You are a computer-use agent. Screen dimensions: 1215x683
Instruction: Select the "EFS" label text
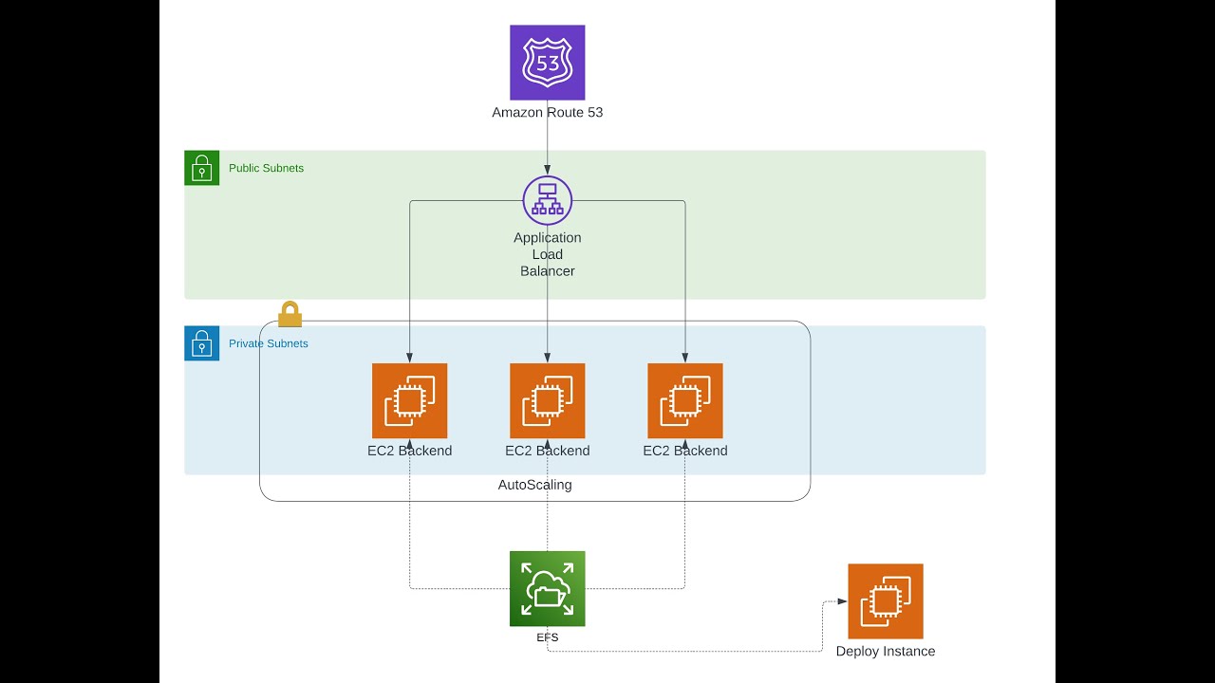point(548,637)
